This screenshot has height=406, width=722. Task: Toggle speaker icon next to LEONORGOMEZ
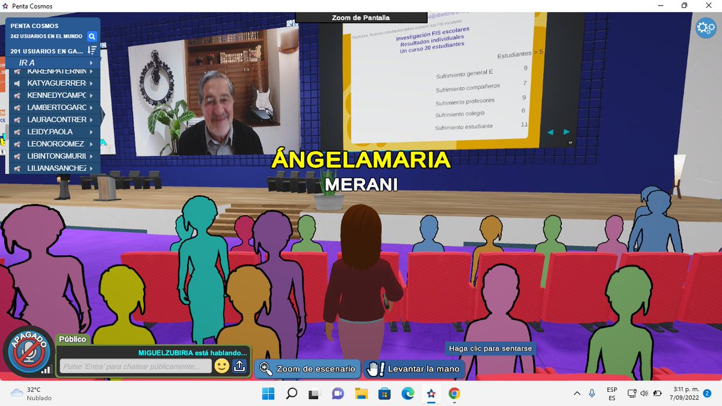click(x=17, y=144)
